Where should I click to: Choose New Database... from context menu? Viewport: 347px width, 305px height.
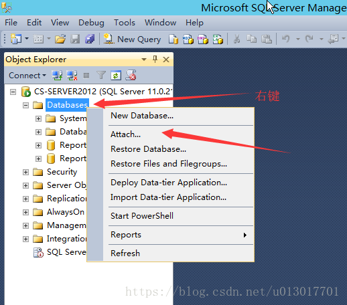click(142, 116)
